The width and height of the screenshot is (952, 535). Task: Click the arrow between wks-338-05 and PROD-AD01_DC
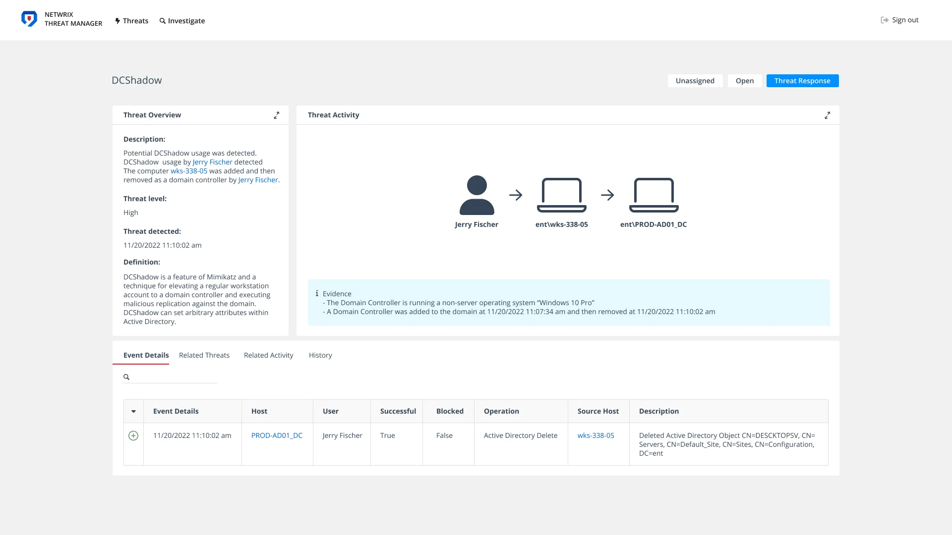point(607,195)
